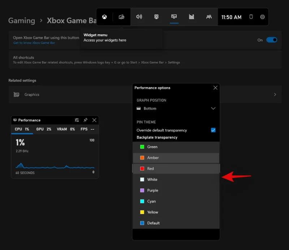
Task: Click the Backplate transparency label
Action: coord(157,137)
